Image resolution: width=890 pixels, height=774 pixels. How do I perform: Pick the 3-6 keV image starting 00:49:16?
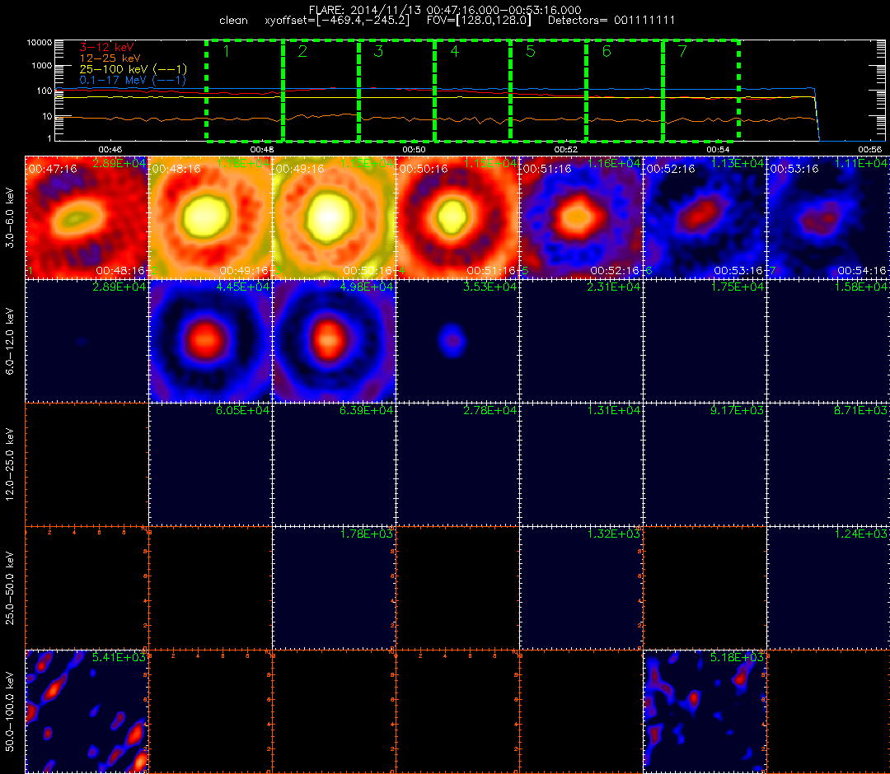tap(334, 217)
